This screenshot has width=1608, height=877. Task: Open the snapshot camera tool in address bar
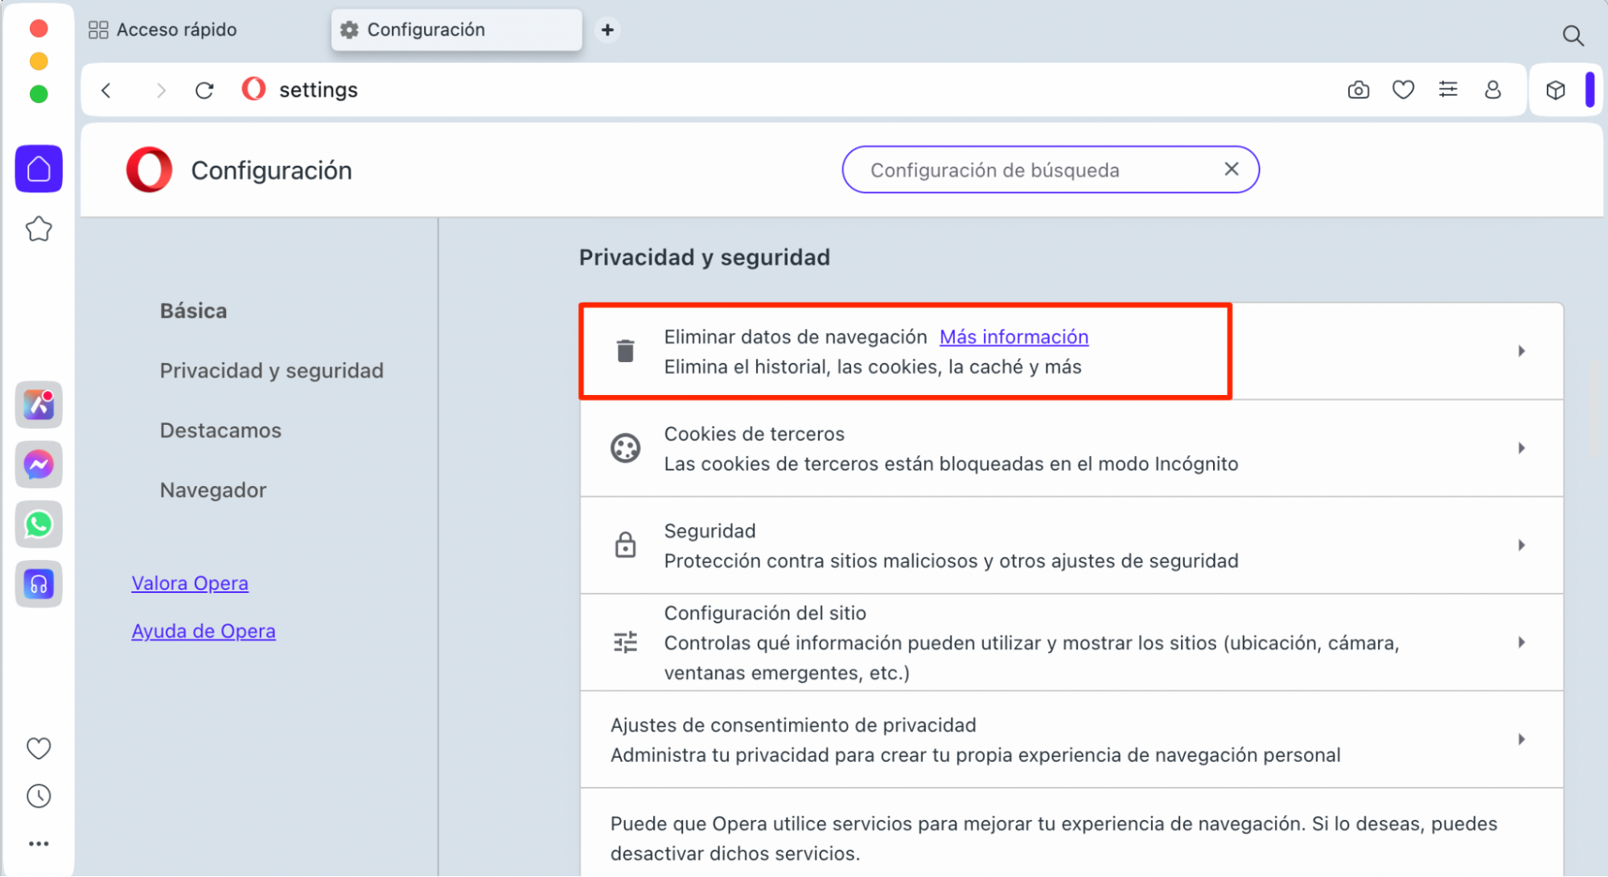(1358, 89)
